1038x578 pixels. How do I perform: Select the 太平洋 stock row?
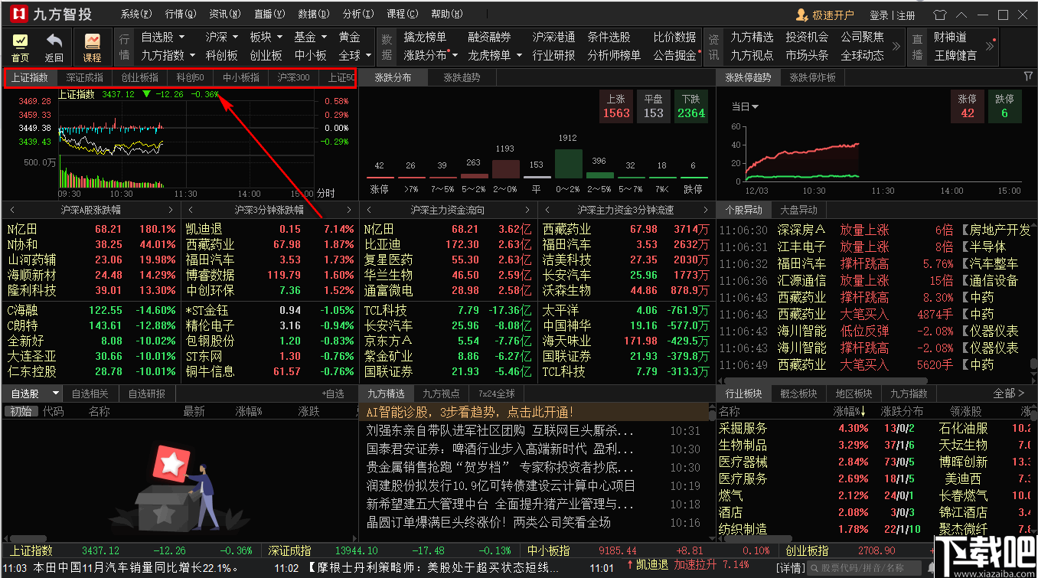click(x=627, y=310)
